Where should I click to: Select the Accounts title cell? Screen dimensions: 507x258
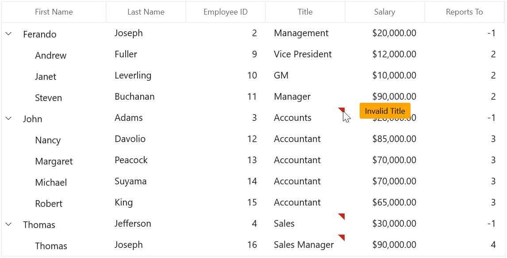click(305, 118)
